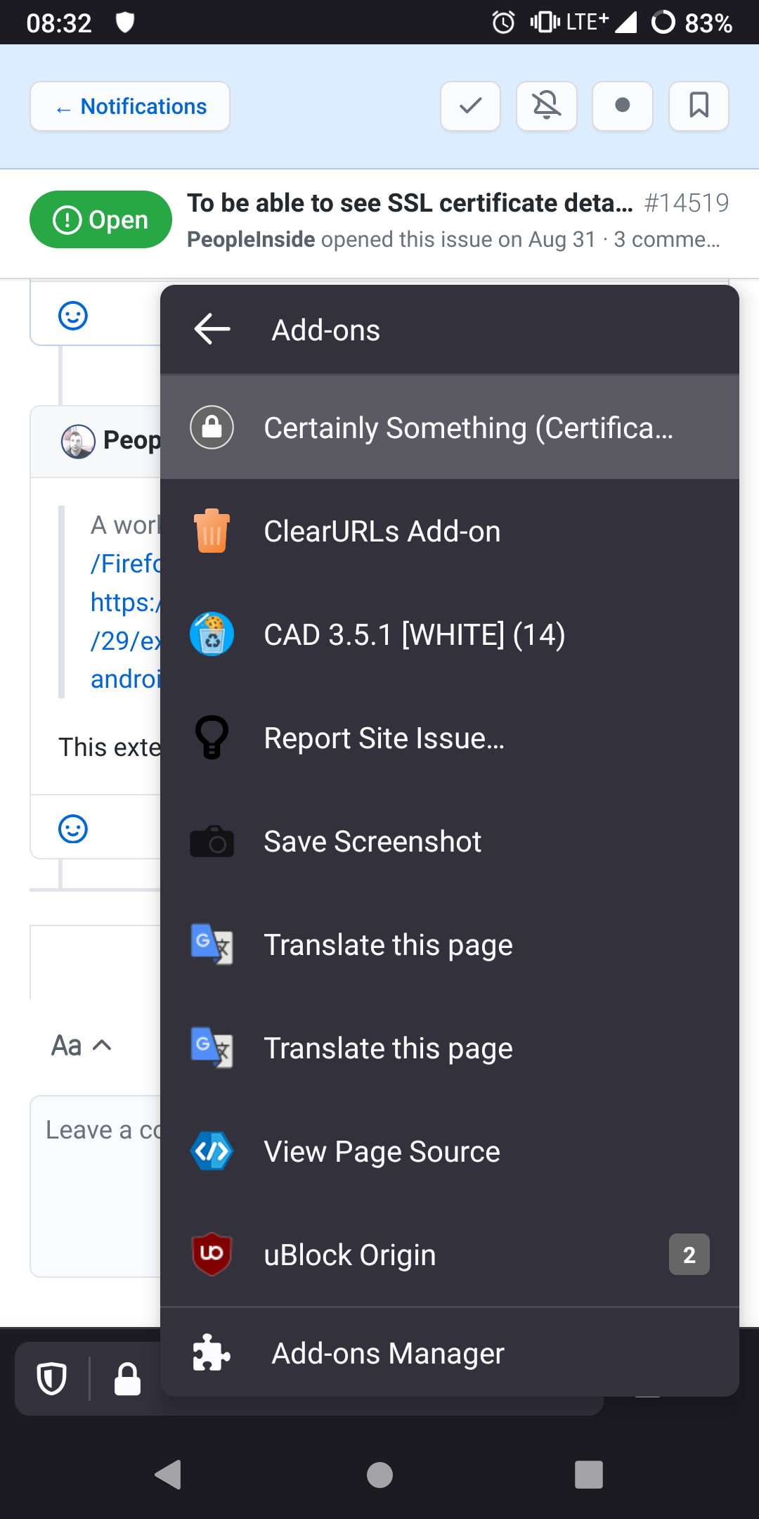This screenshot has height=1519, width=759.
Task: Tap issue number #14519
Action: [x=687, y=203]
